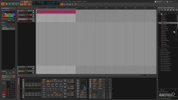Click the Bitwig logo button
The image size is (178, 100).
(x=3, y=4)
